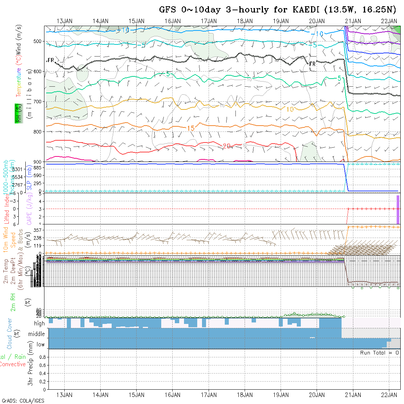Image resolution: width=404 pixels, height=404 pixels.
Task: Click the 0.8 value on precip axis
Action: click(42, 357)
